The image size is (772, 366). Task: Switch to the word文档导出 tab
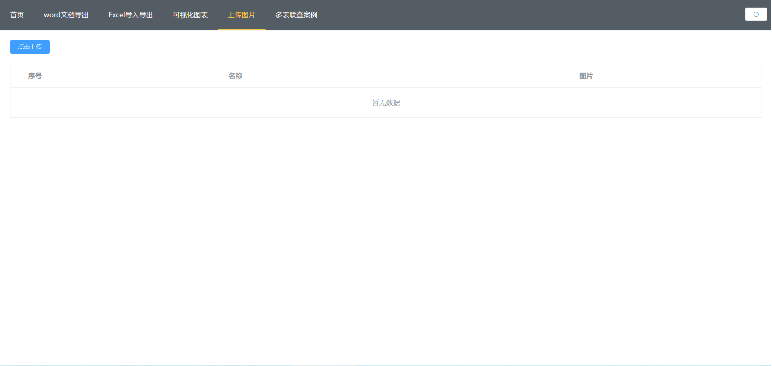pyautogui.click(x=66, y=15)
